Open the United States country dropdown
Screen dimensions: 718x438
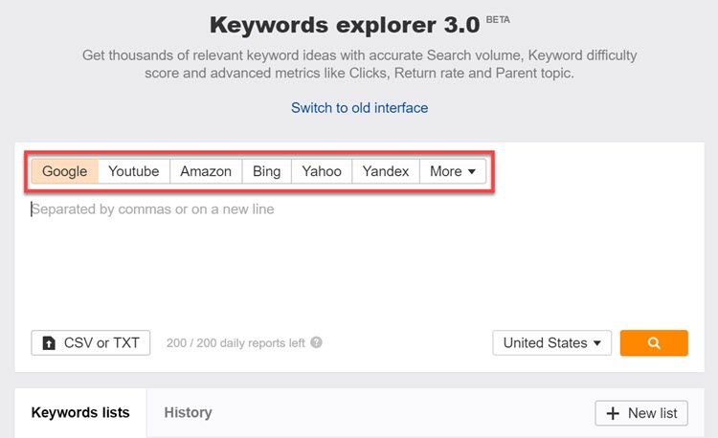(551, 343)
